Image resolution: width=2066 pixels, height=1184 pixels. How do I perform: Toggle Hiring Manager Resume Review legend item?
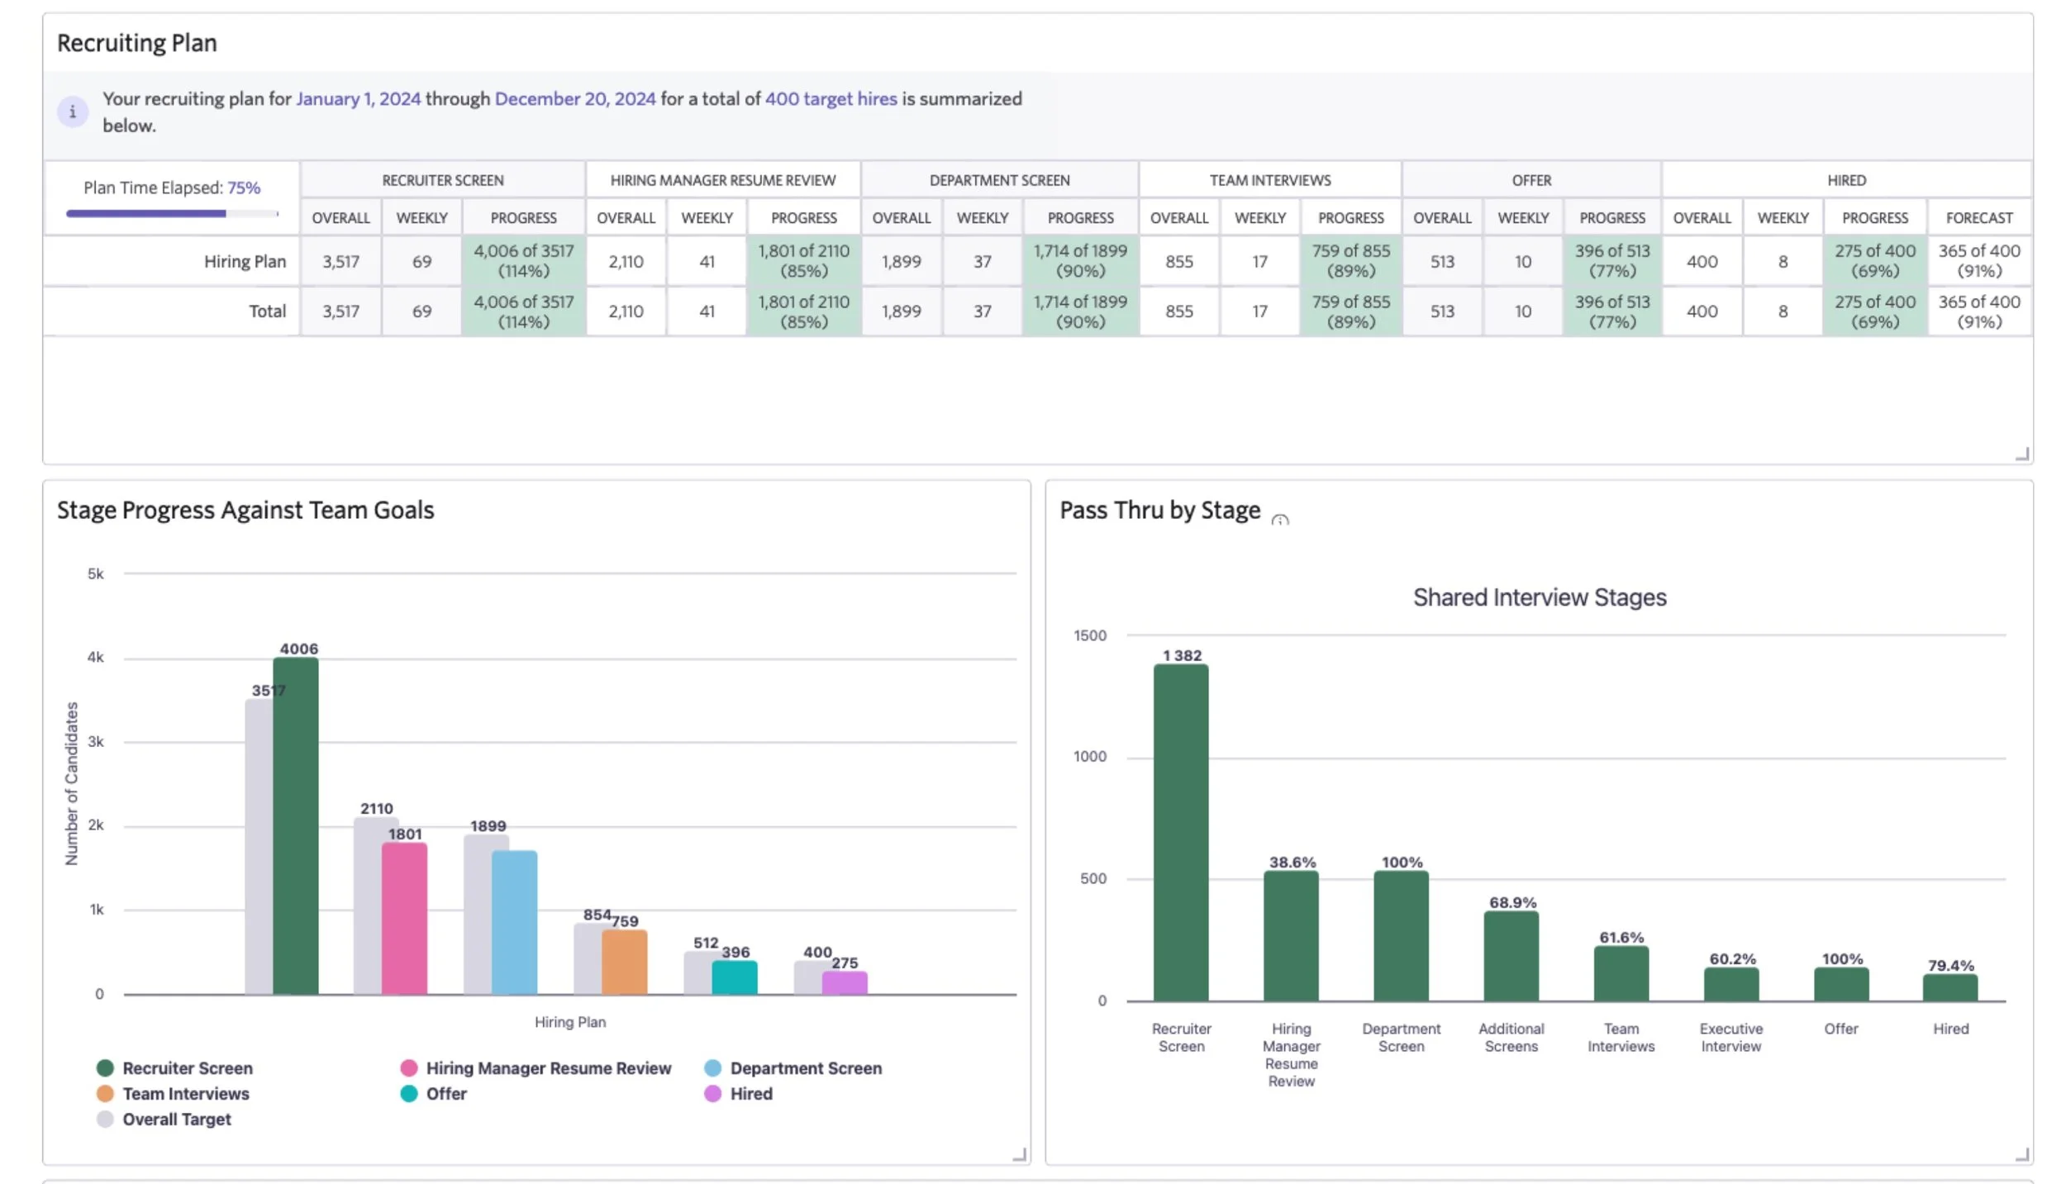click(x=536, y=1068)
